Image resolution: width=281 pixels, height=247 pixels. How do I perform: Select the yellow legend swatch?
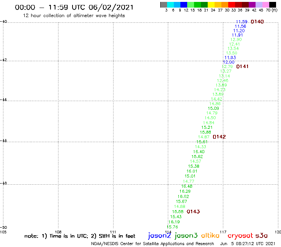click(211, 5)
